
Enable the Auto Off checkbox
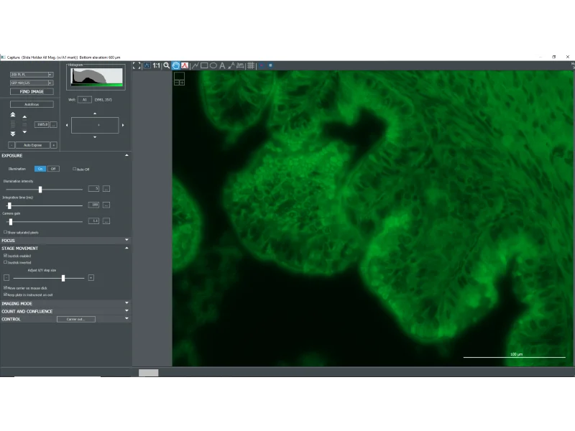tap(75, 169)
